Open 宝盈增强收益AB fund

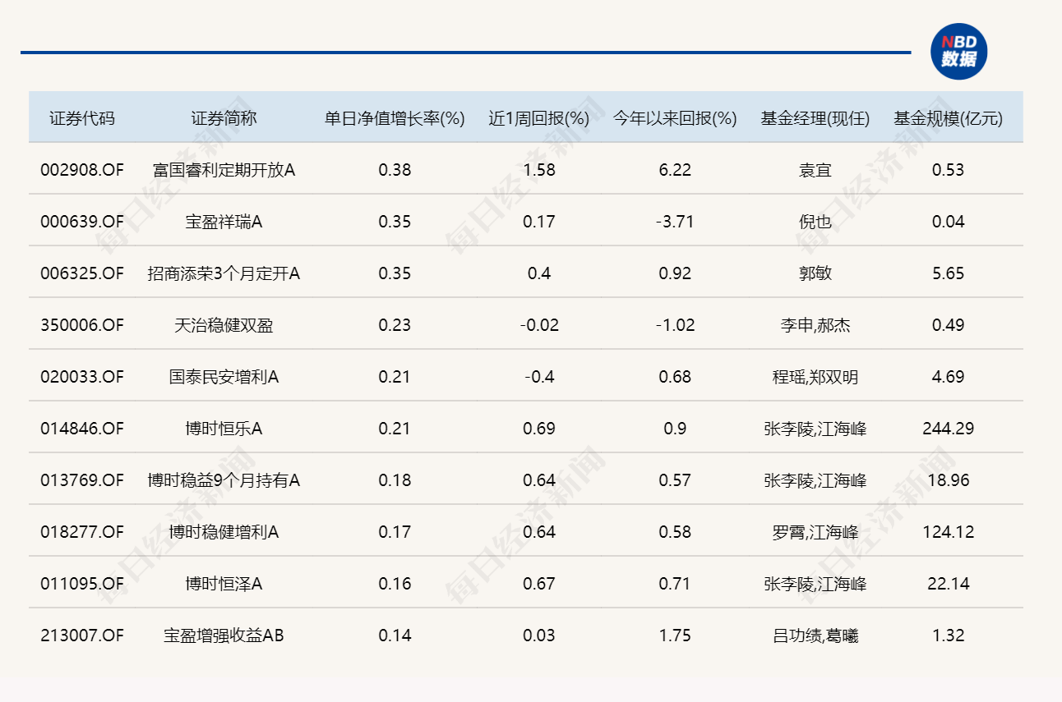tap(224, 635)
